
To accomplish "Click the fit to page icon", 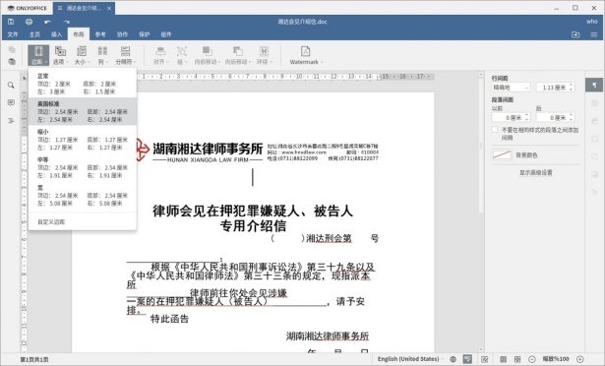I will point(503,359).
